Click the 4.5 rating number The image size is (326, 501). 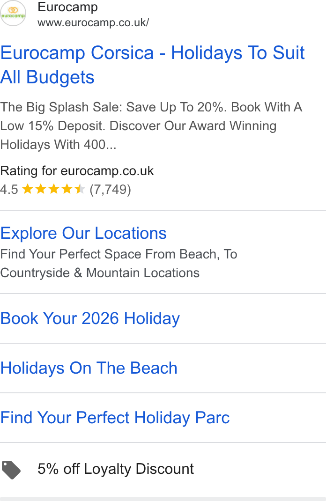click(x=9, y=189)
